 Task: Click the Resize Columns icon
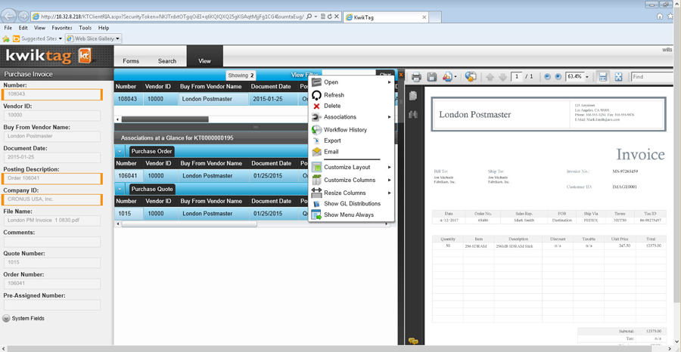(316, 193)
